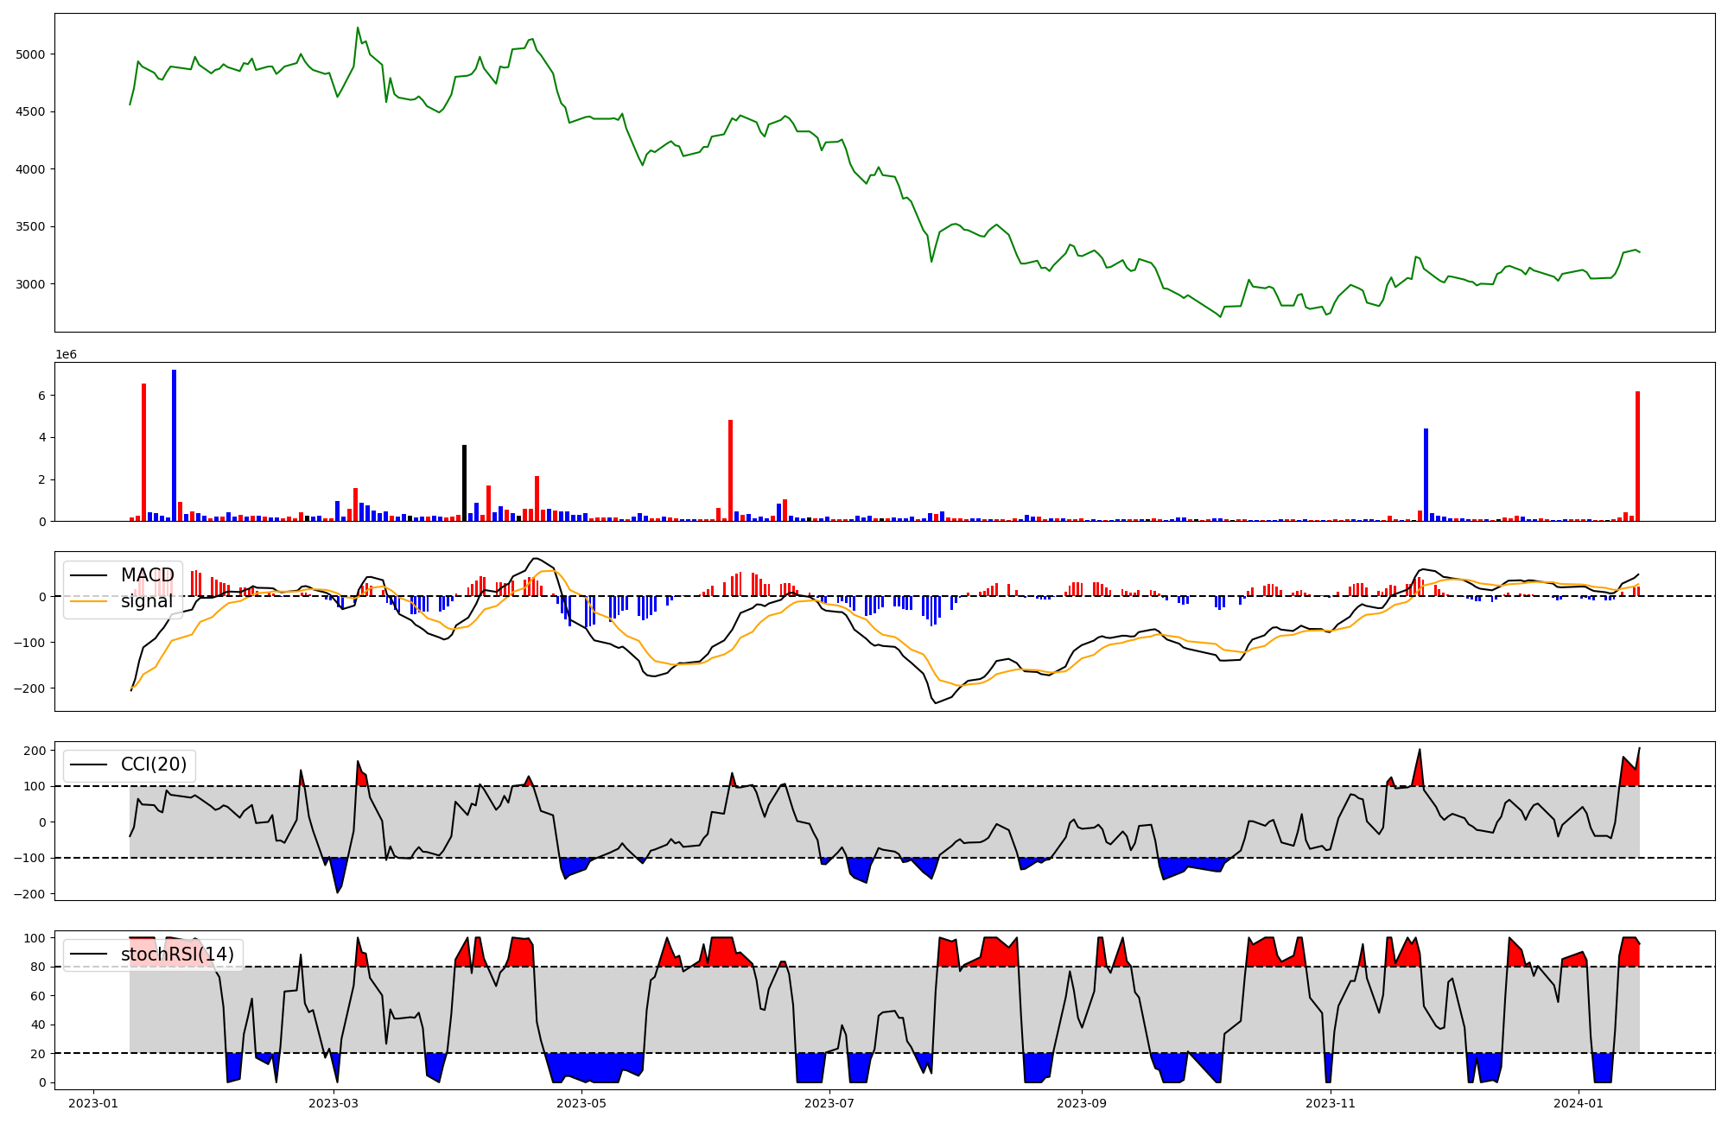Click the 2023-05 date axis label

(x=581, y=1103)
